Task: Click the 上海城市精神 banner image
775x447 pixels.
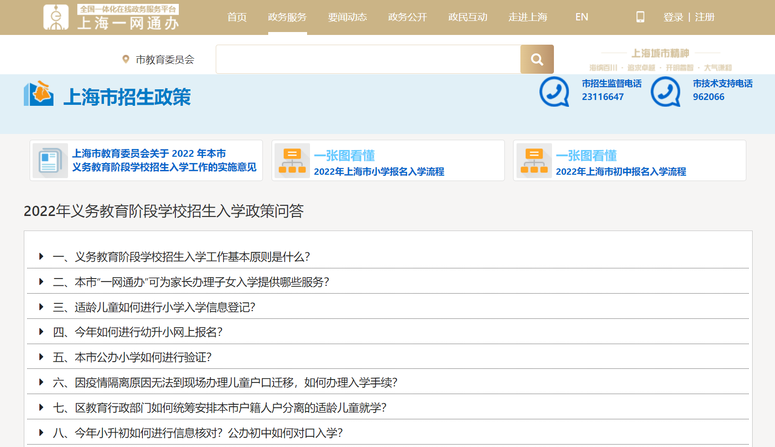Action: (660, 59)
